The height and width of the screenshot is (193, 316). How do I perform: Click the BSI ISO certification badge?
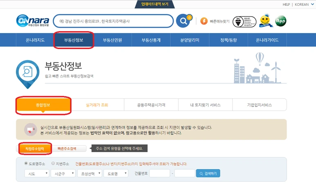tap(244, 22)
